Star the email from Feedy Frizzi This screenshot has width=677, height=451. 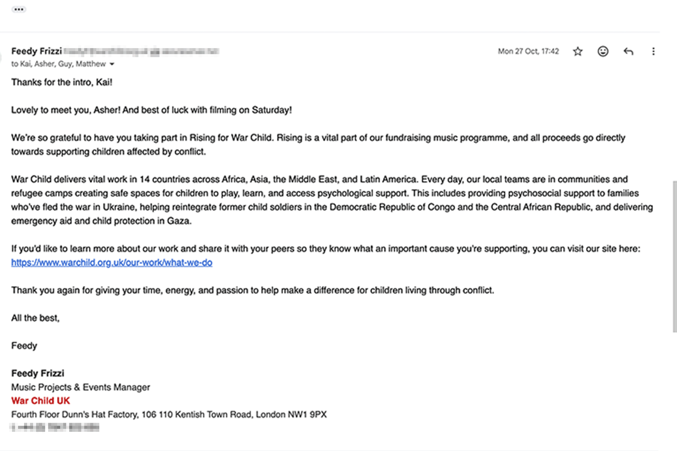tap(578, 51)
